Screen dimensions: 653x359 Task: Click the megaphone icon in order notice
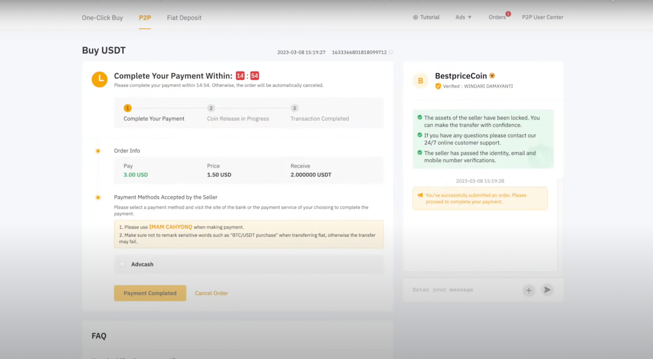(420, 195)
